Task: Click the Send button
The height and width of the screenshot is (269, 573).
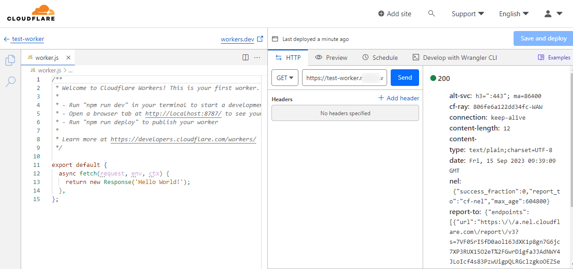Action: pos(405,78)
